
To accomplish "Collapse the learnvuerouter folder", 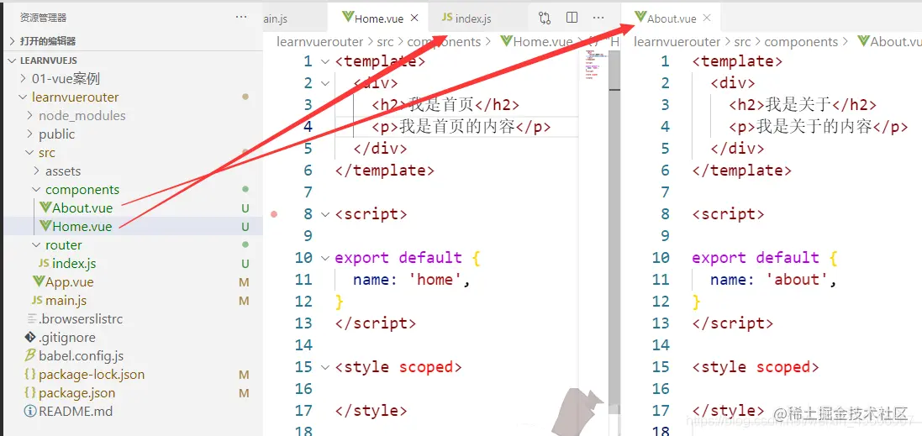I will 132,97.
